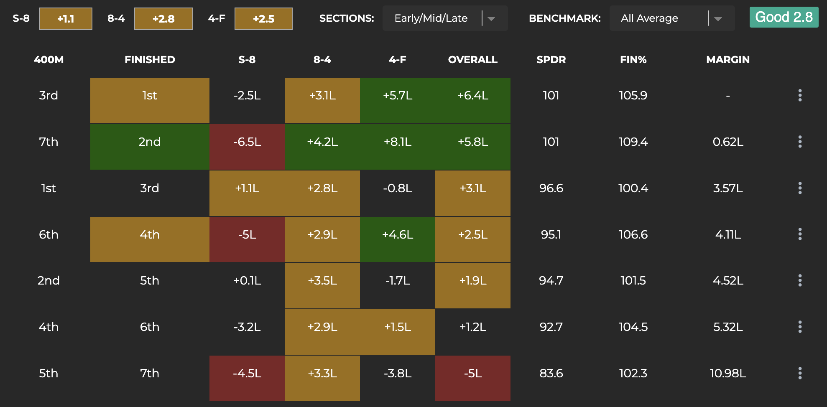Open three-dot menu for the 6th-place finisher row
This screenshot has width=827, height=407.
point(799,327)
